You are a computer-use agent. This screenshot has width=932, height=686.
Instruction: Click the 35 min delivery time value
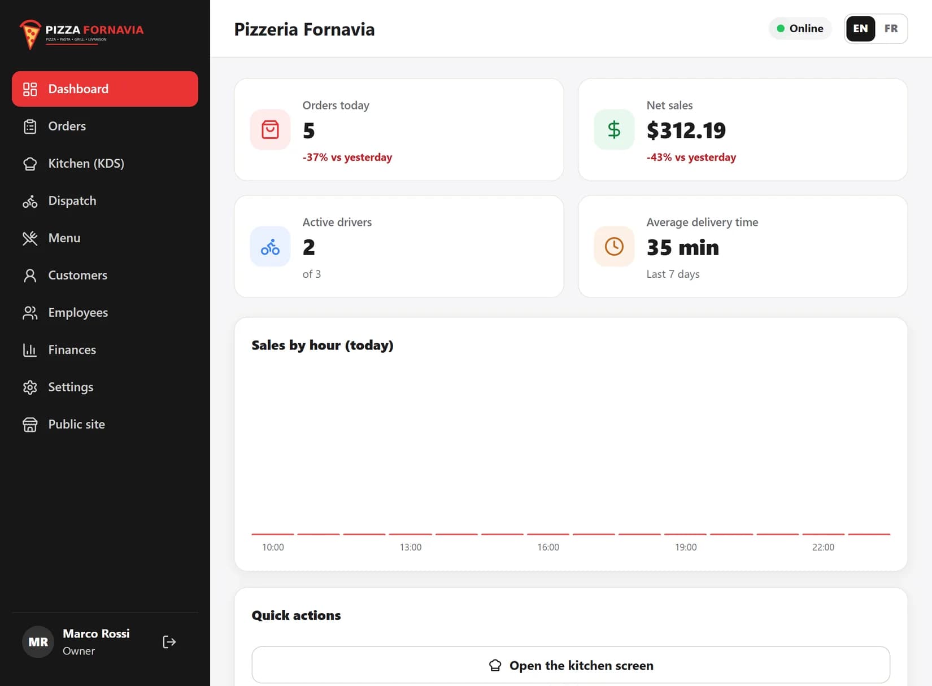tap(682, 247)
